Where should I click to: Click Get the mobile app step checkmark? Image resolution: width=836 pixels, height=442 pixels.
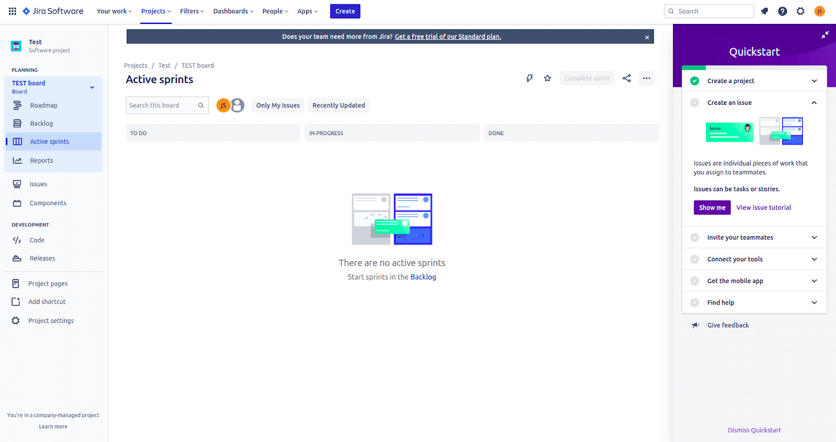click(x=695, y=281)
